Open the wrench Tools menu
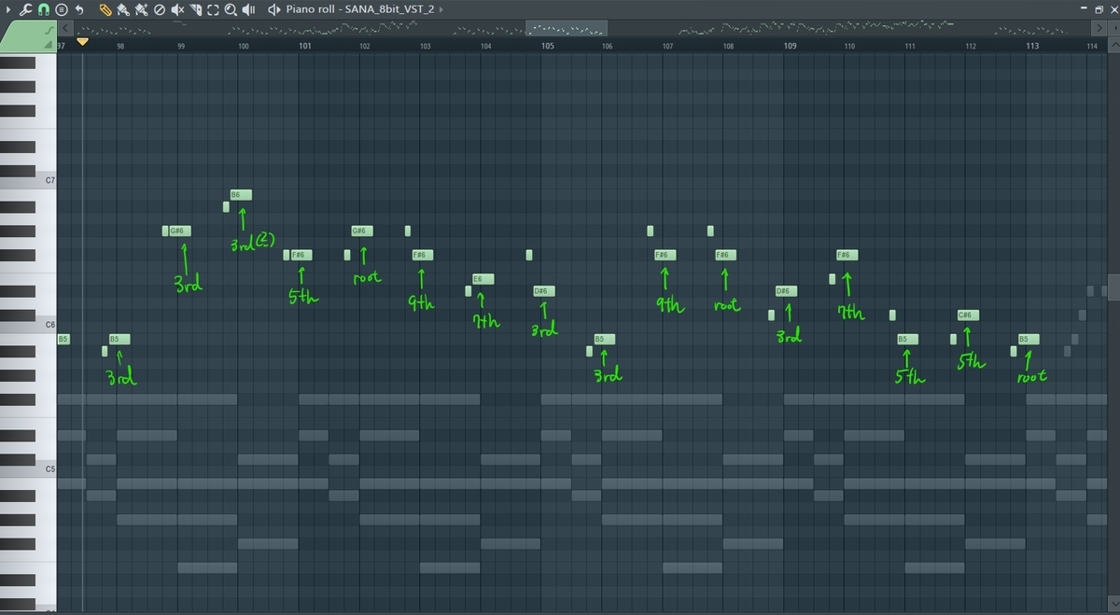Viewport: 1120px width, 615px height. coord(25,9)
